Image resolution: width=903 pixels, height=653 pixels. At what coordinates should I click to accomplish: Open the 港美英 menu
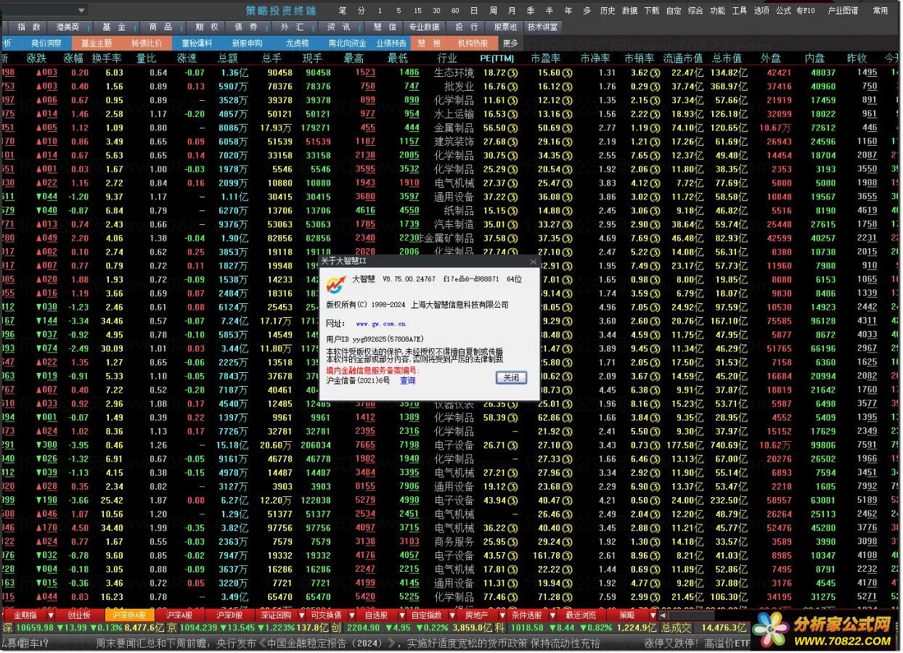point(68,27)
